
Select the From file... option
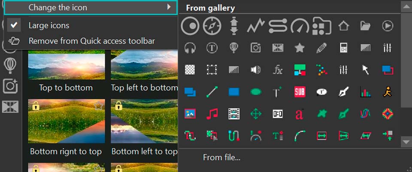coord(221,157)
